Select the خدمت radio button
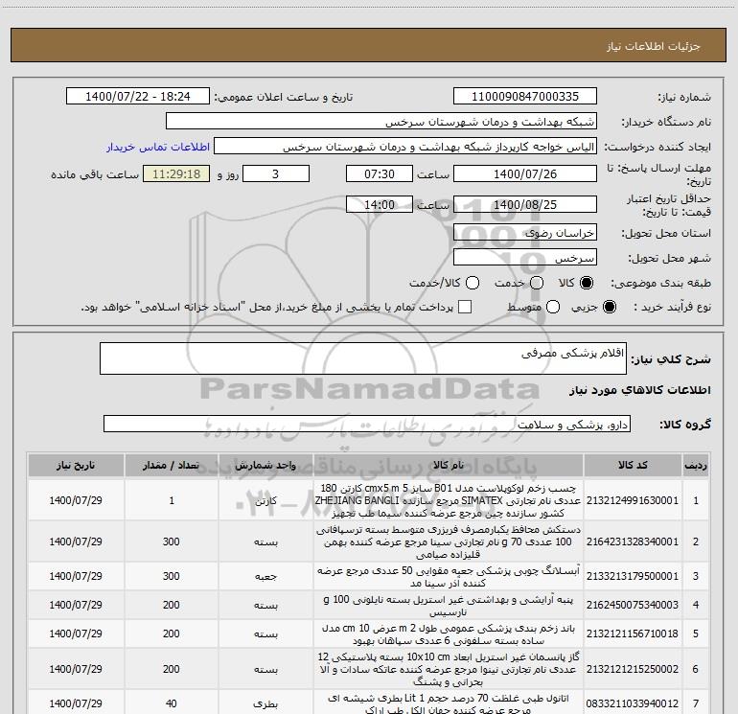 (x=537, y=283)
